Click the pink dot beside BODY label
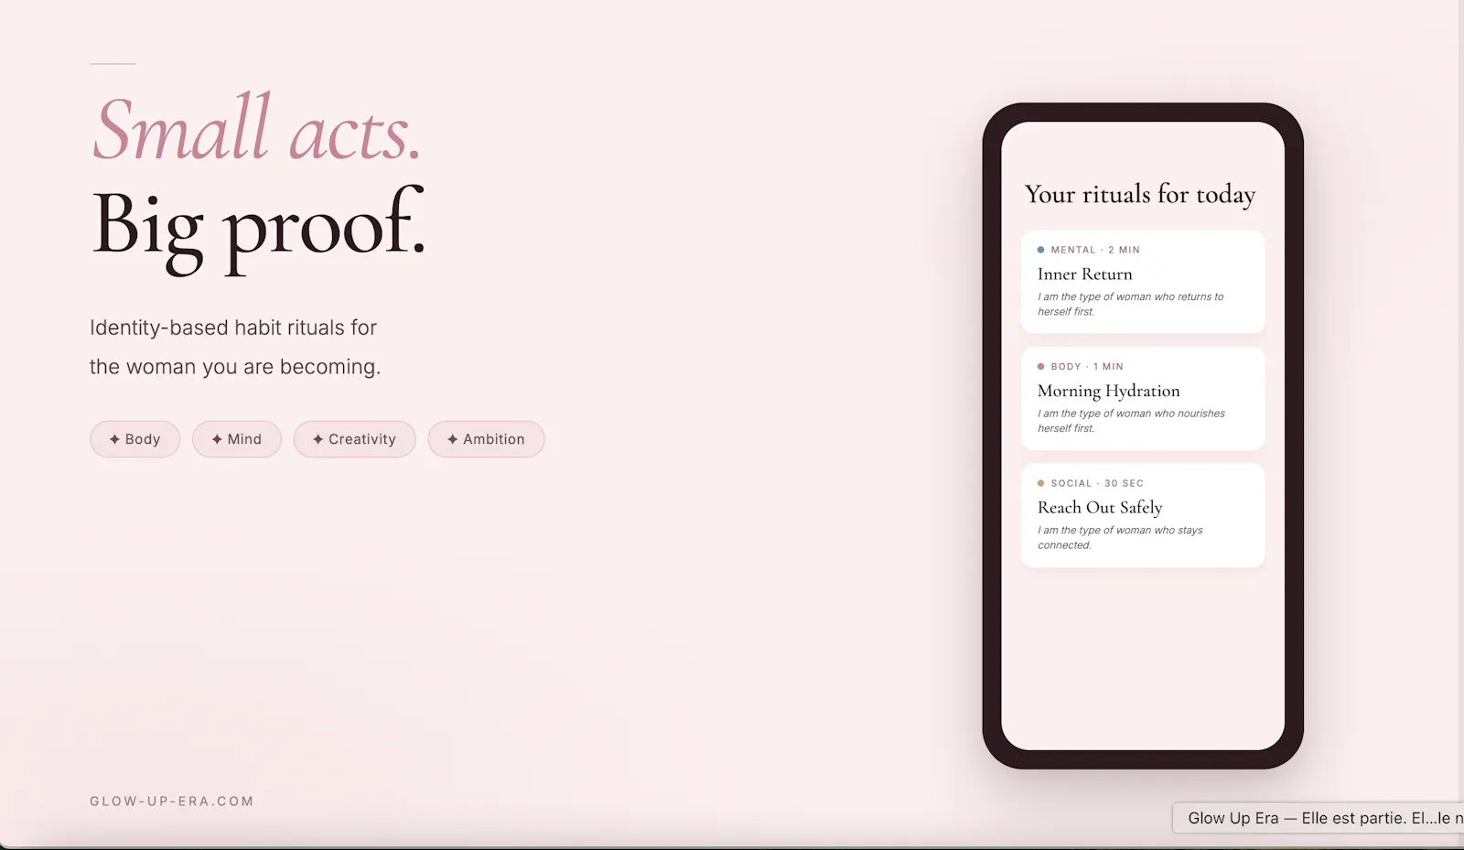The width and height of the screenshot is (1464, 850). [1041, 366]
